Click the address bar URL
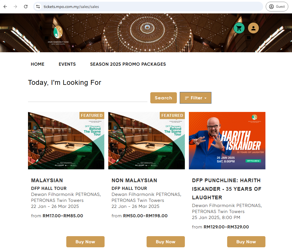 point(71,7)
